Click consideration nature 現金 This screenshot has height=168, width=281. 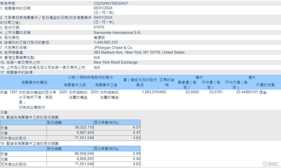pos(263,92)
